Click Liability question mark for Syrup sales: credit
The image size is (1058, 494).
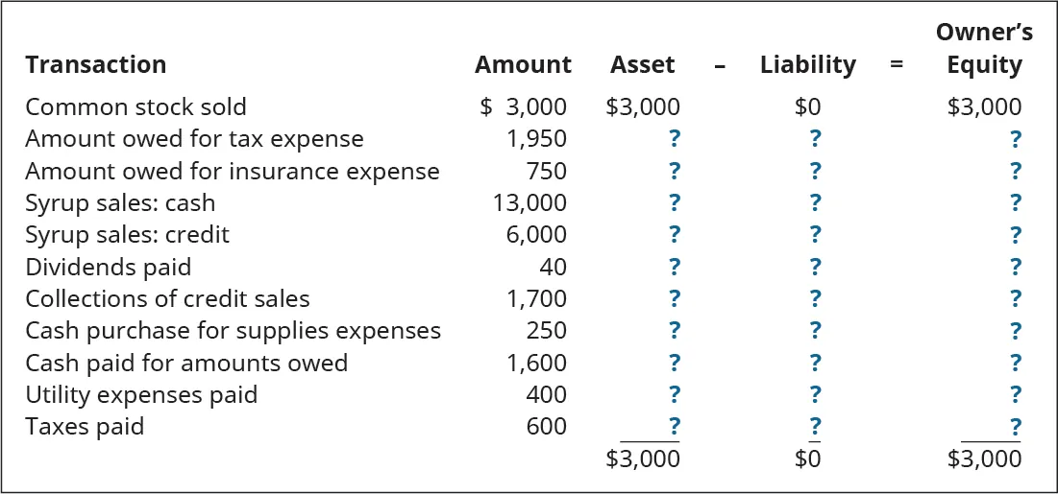coord(815,235)
